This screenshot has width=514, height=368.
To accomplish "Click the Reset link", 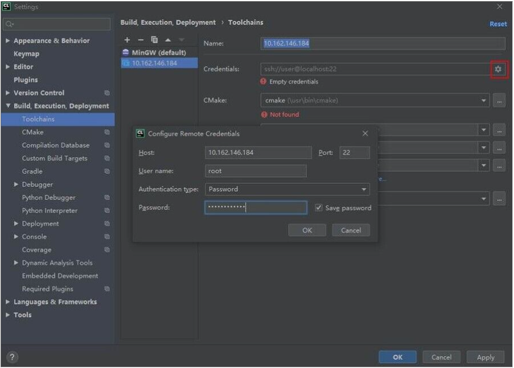I will pos(498,24).
